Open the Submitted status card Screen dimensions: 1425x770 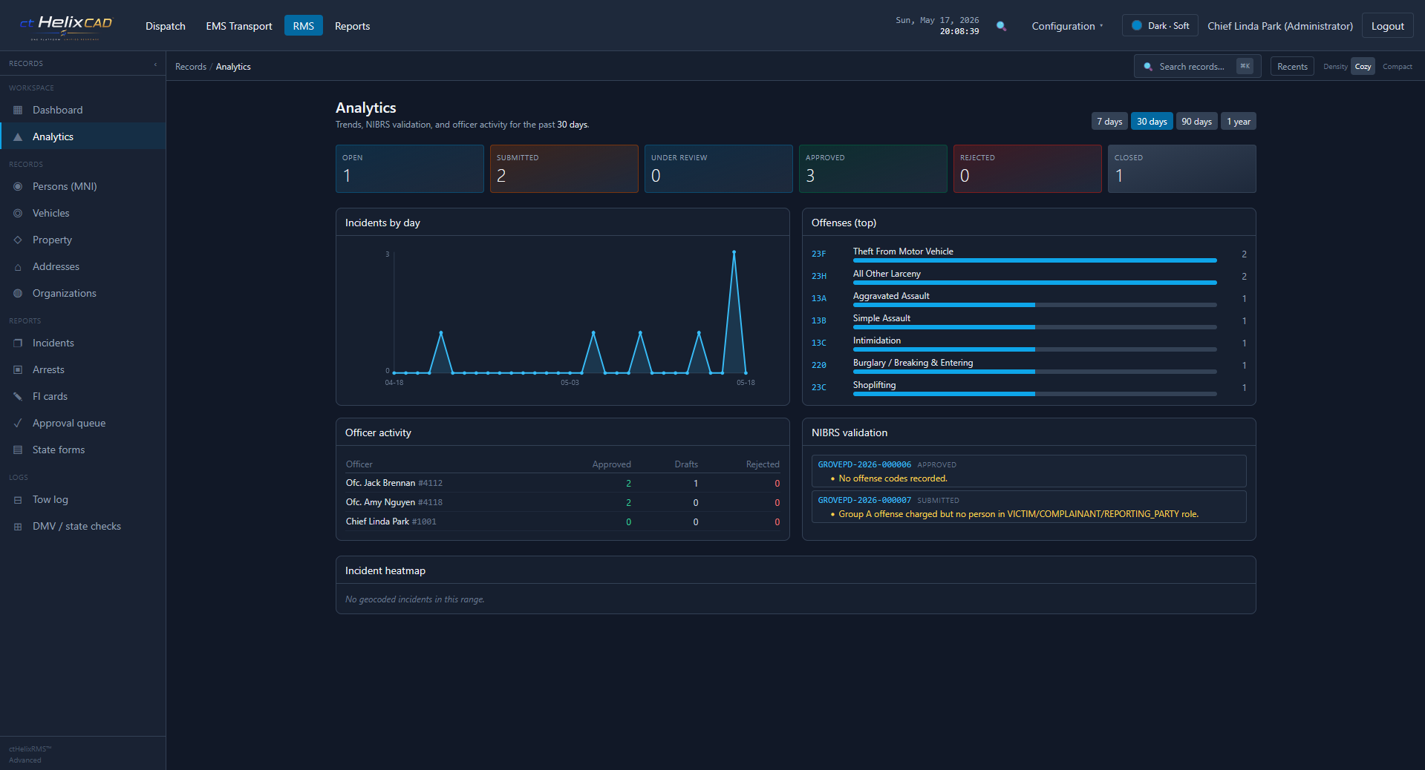(564, 169)
